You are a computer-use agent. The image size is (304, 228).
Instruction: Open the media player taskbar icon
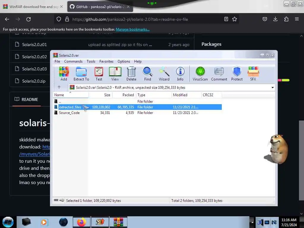point(44,222)
